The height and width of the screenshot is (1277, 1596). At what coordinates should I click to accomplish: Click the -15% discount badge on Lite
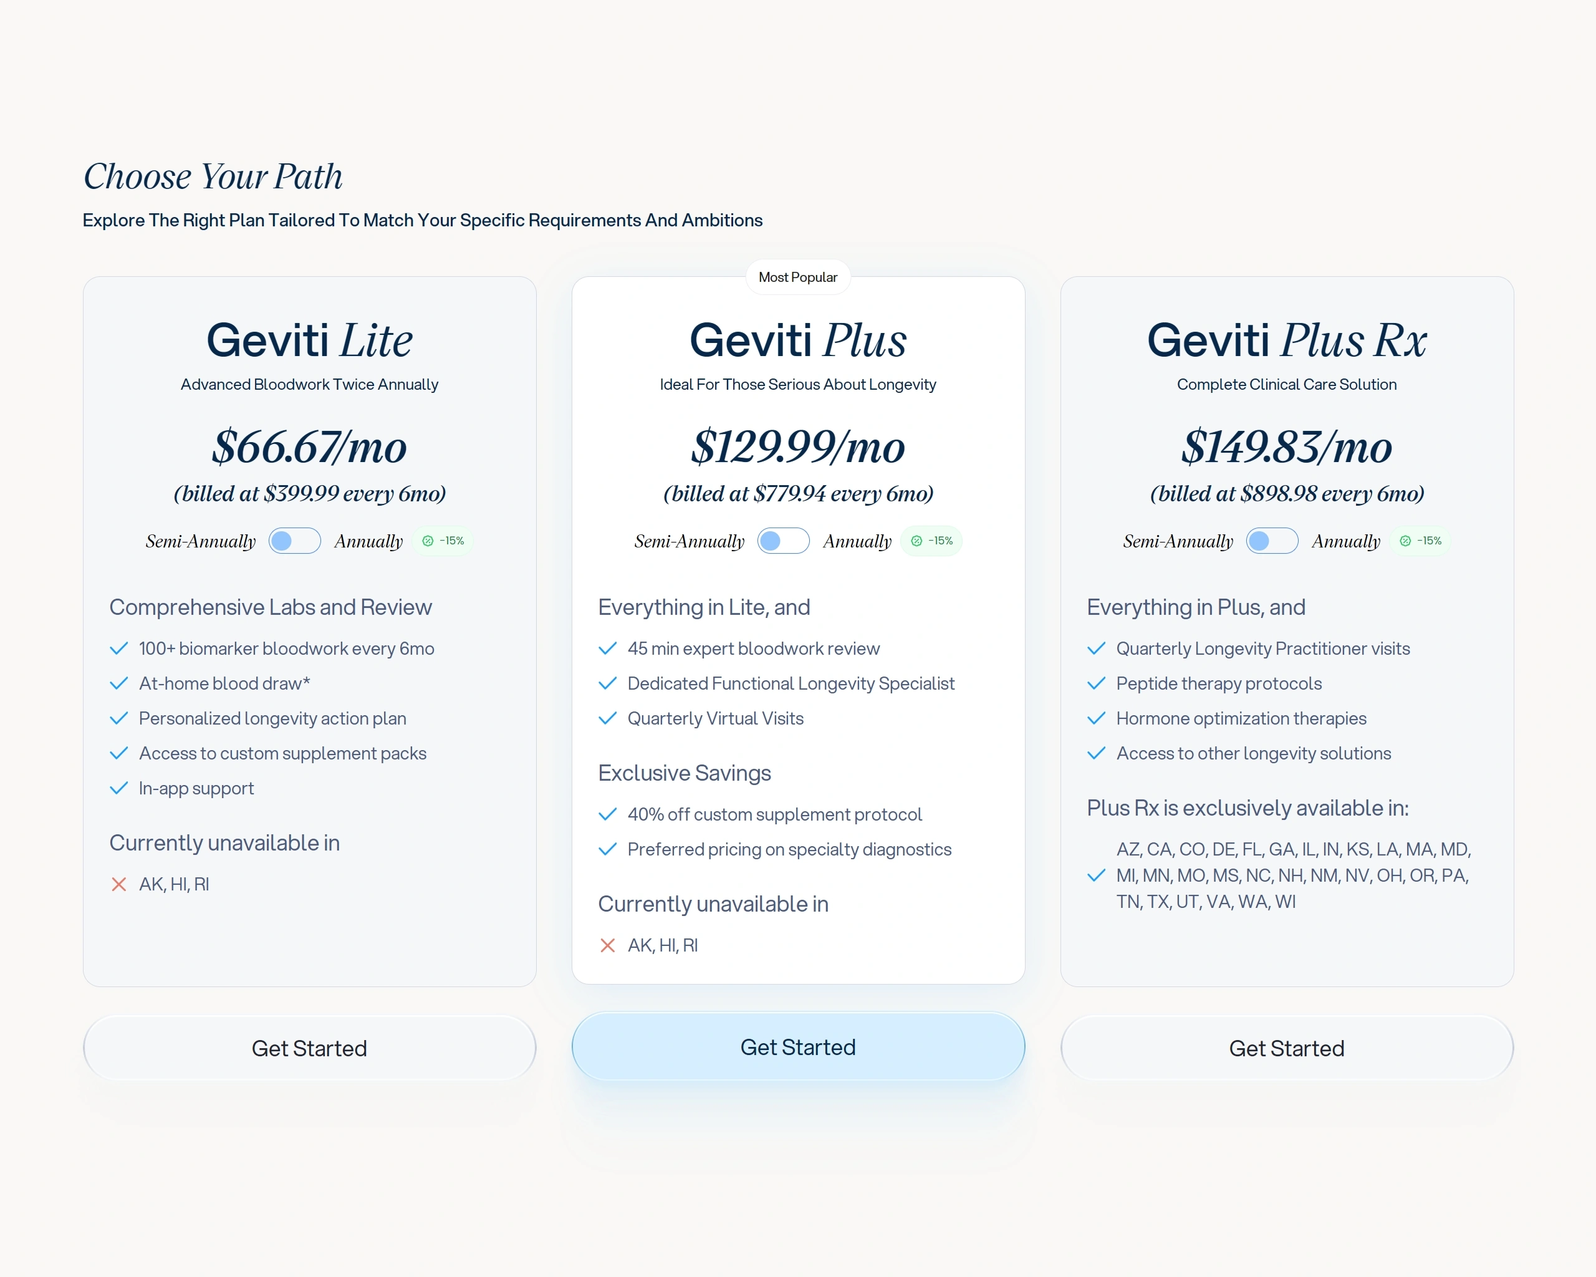pos(443,541)
